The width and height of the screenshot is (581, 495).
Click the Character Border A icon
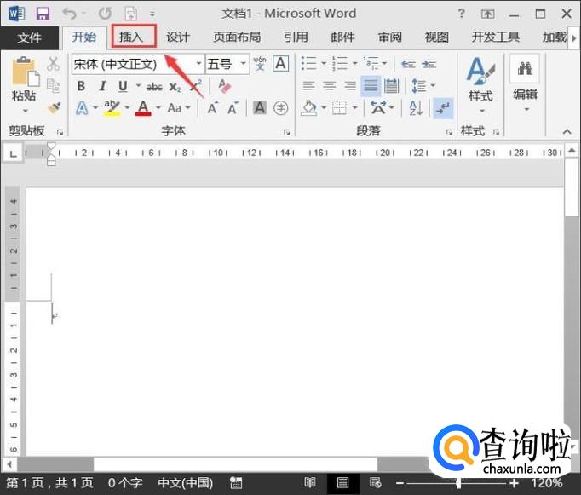pos(280,63)
